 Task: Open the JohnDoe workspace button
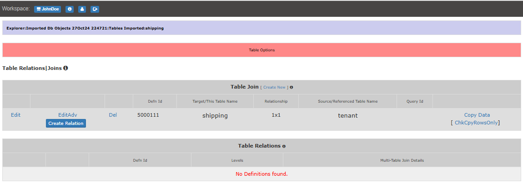coord(47,10)
